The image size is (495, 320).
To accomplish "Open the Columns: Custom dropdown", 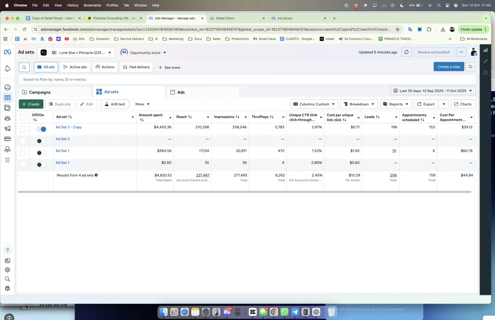I will pos(314,104).
